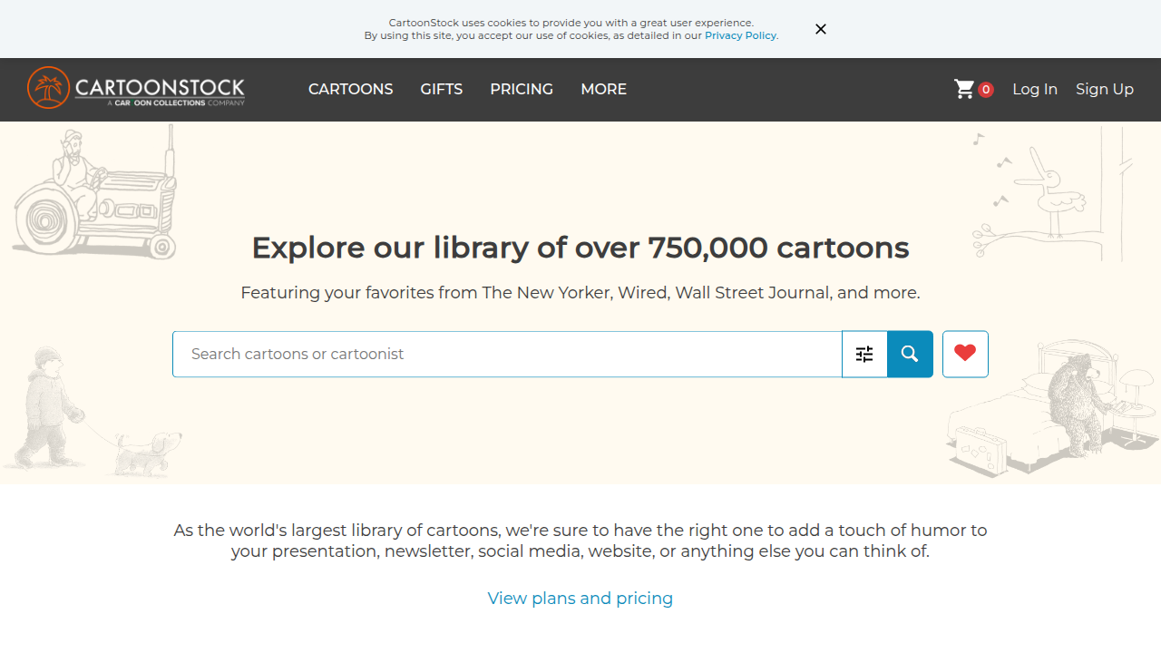Viewport: 1161px width, 653px height.
Task: Open favorites with the red heart button
Action: coord(965,354)
